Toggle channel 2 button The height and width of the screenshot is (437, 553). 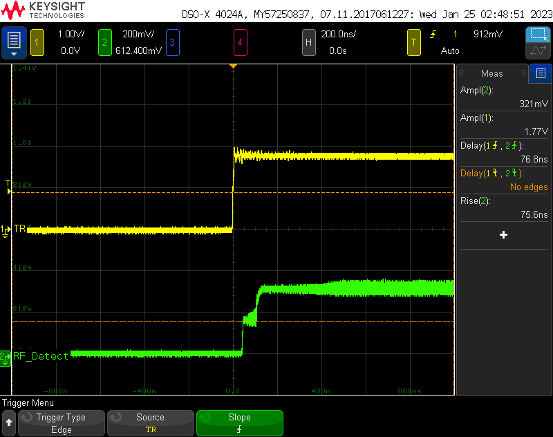coord(105,43)
